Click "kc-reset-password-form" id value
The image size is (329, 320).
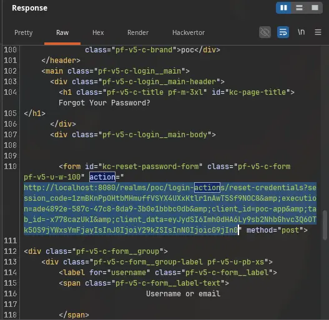[x=150, y=167]
